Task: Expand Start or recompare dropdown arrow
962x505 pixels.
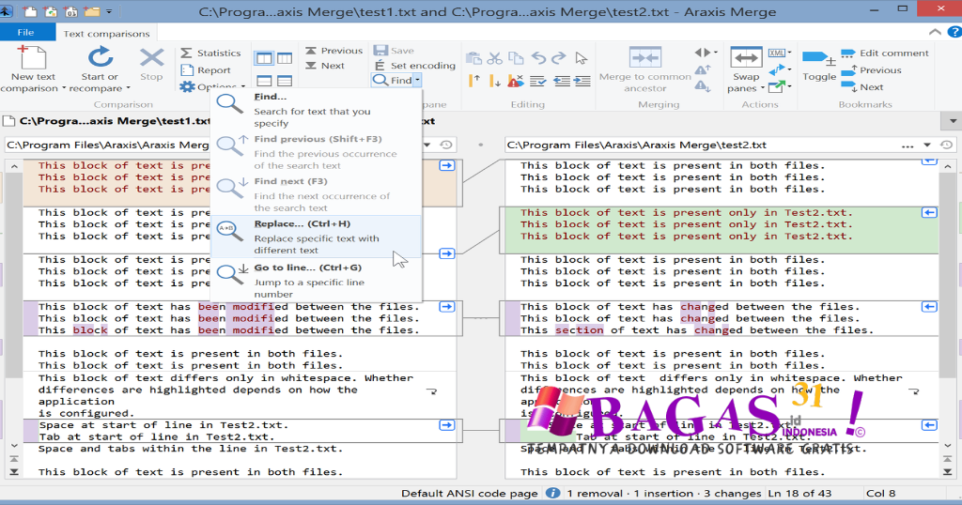Action: coord(128,88)
